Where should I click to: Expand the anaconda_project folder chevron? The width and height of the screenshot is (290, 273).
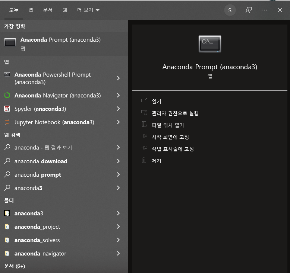pyautogui.click(x=119, y=227)
